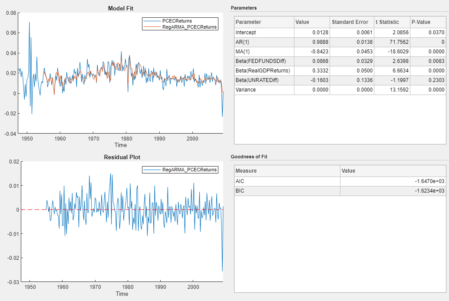
Task: Click the Residual Plot title
Action: (x=122, y=157)
